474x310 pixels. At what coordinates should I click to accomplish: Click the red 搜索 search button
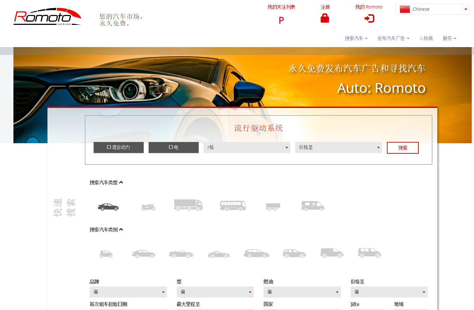tap(403, 148)
